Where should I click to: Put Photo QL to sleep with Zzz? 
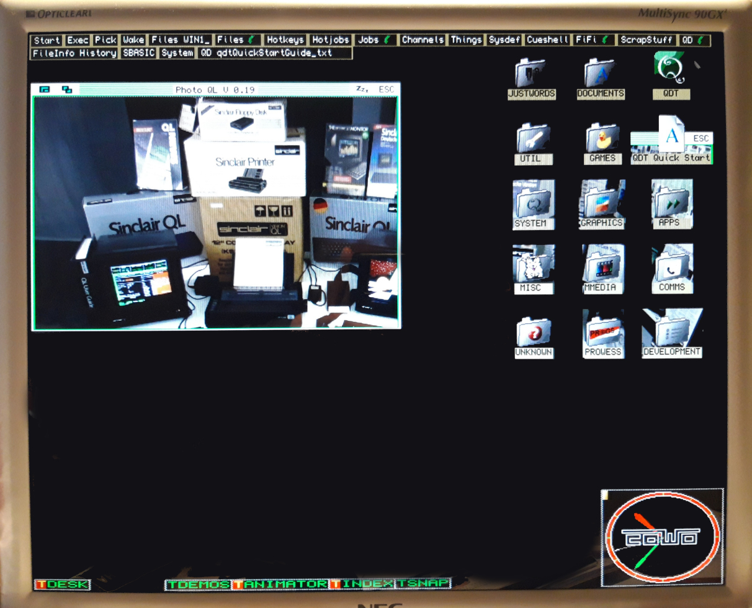coord(362,89)
